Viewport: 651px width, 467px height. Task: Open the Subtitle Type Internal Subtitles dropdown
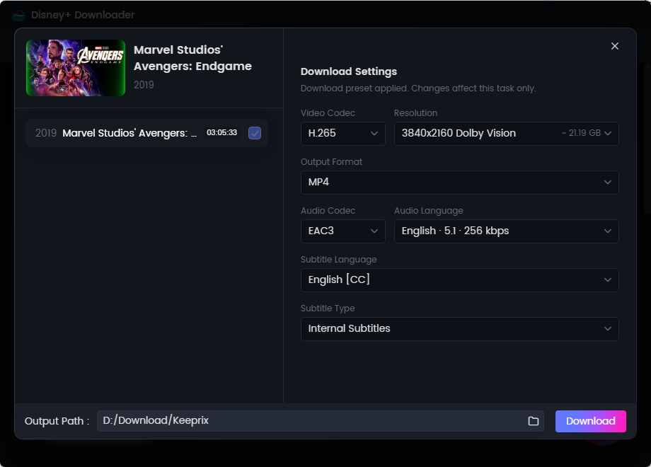(x=460, y=329)
